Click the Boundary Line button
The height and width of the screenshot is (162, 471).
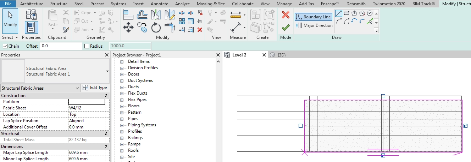313,17
